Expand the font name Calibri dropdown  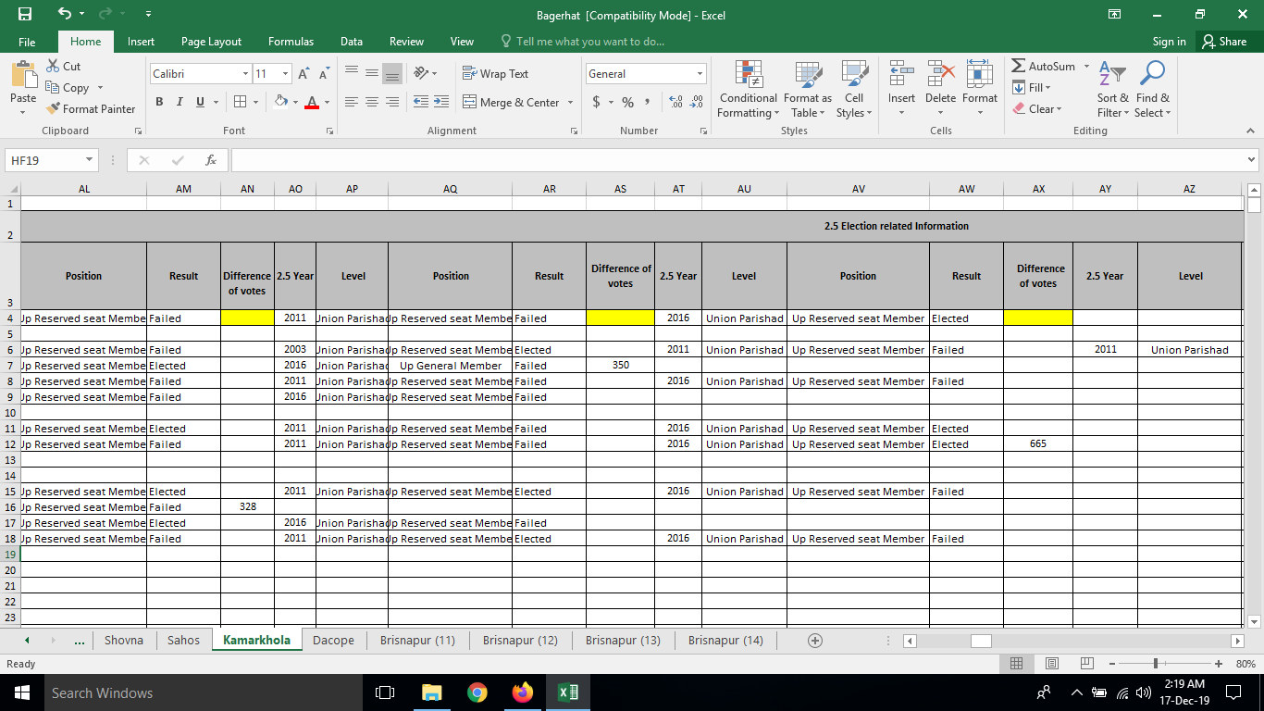(x=245, y=74)
